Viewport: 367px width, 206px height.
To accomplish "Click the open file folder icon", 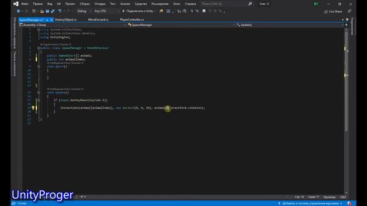I will pyautogui.click(x=42, y=11).
